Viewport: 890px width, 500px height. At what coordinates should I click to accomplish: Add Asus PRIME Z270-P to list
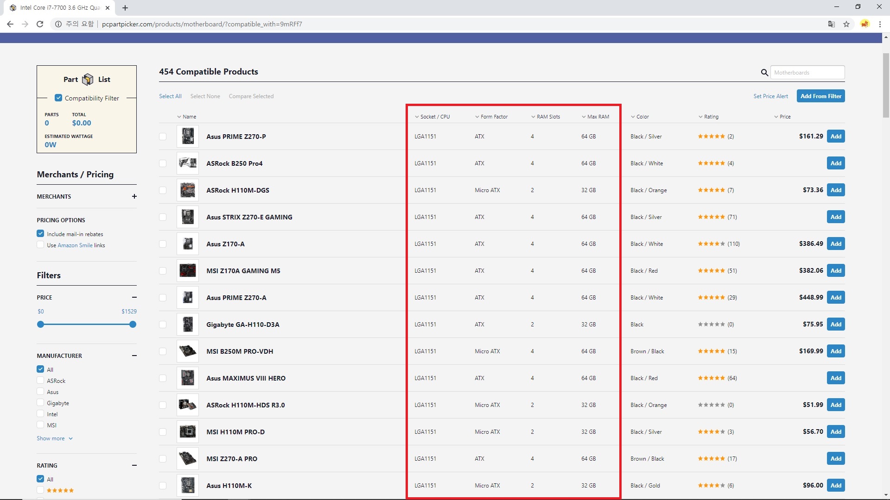(x=836, y=137)
